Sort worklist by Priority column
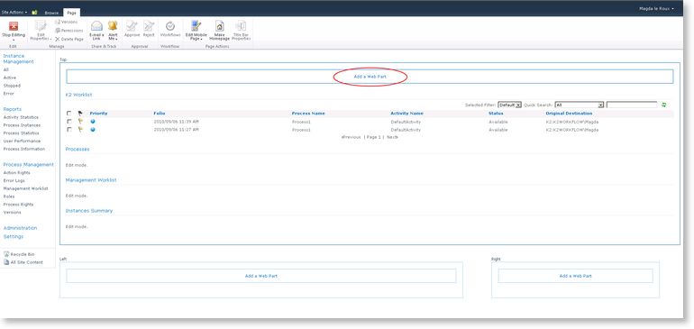This screenshot has height=329, width=694. (98, 114)
